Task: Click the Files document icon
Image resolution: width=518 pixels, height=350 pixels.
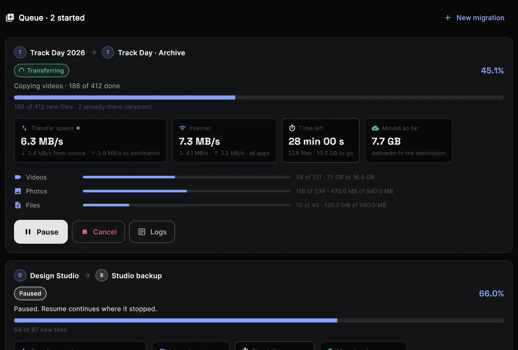Action: click(18, 205)
